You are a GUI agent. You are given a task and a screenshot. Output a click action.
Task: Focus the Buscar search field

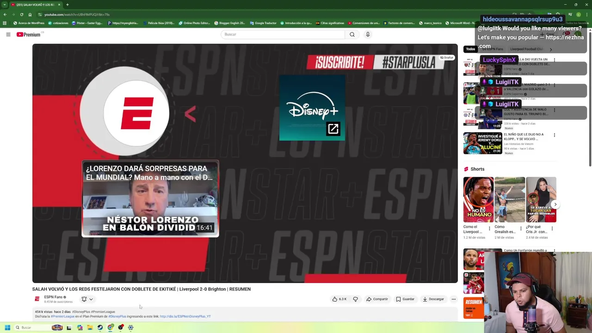[x=283, y=34]
